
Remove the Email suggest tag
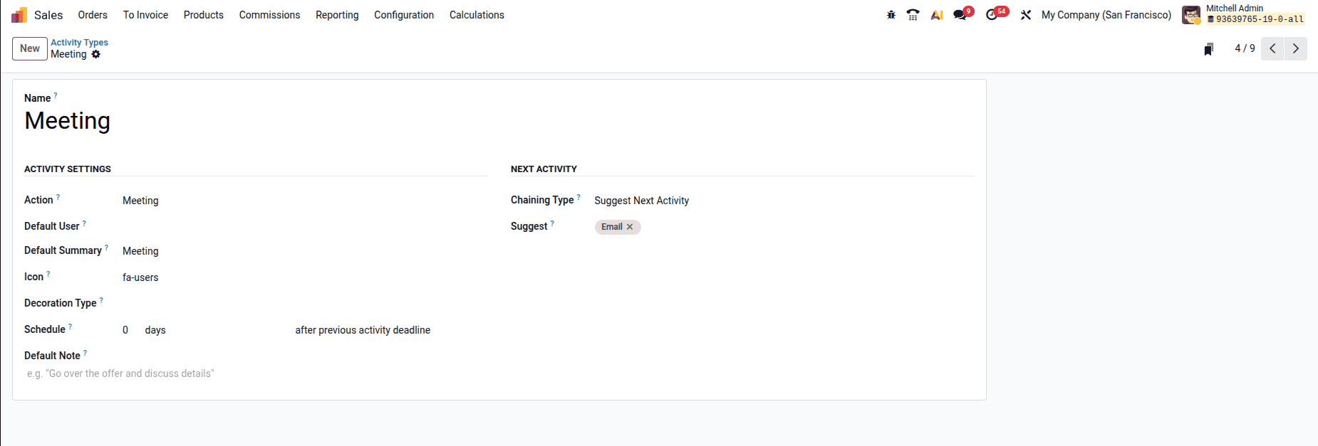(x=630, y=227)
